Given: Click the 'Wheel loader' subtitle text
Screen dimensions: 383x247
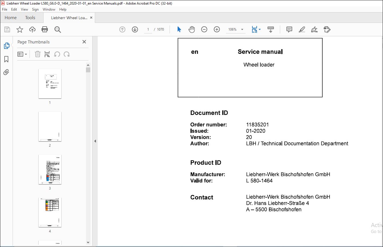Looking at the screenshot, I should (259, 65).
